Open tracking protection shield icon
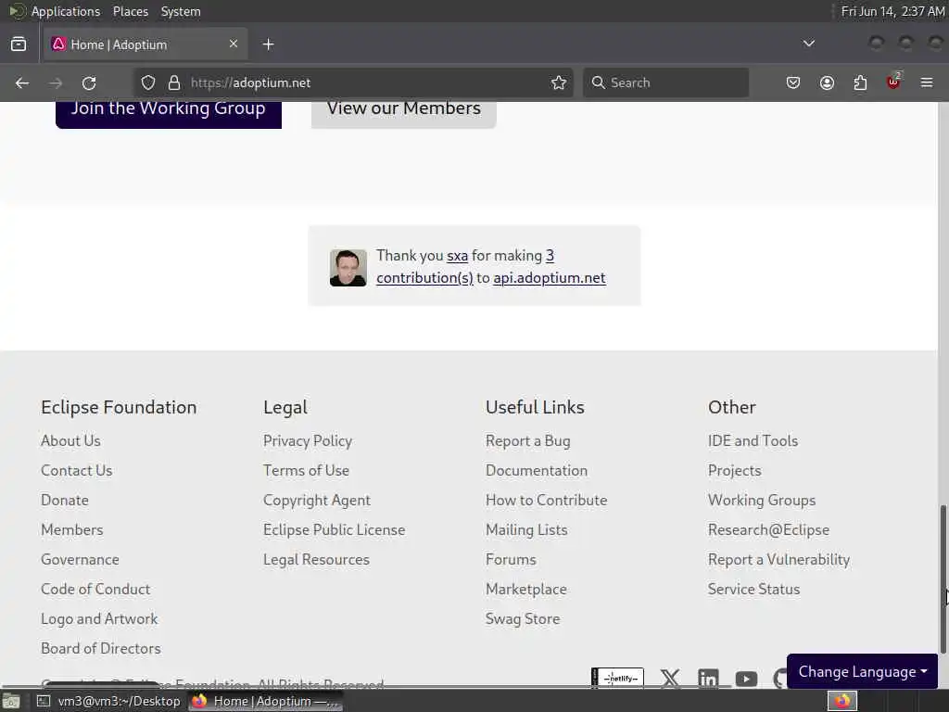 pyautogui.click(x=148, y=83)
